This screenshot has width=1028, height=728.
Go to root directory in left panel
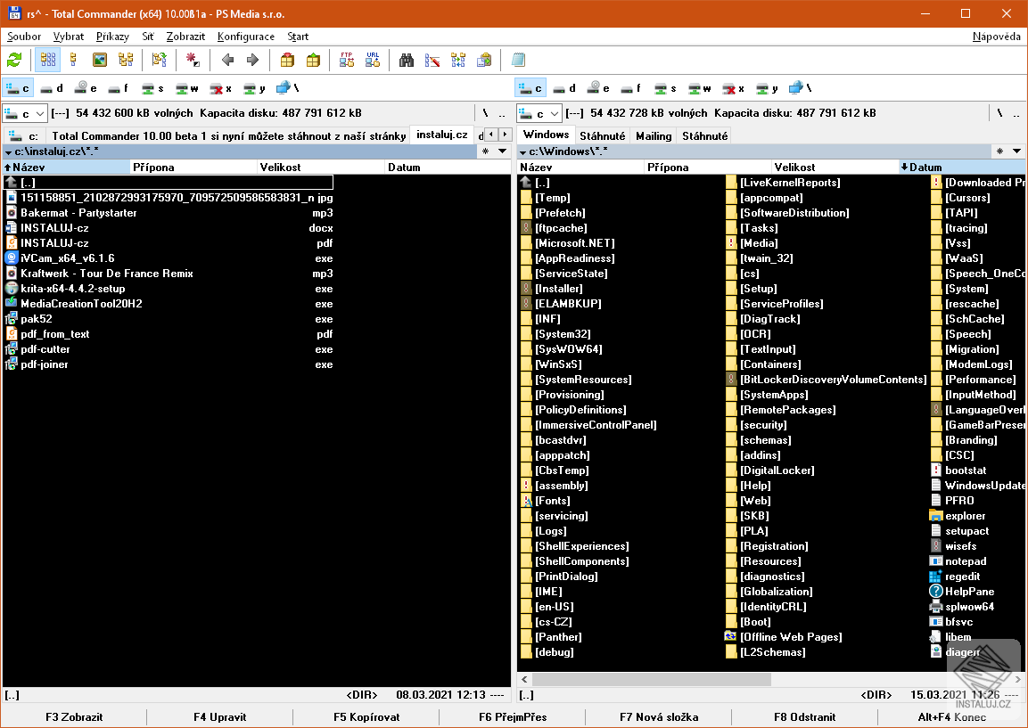[485, 112]
